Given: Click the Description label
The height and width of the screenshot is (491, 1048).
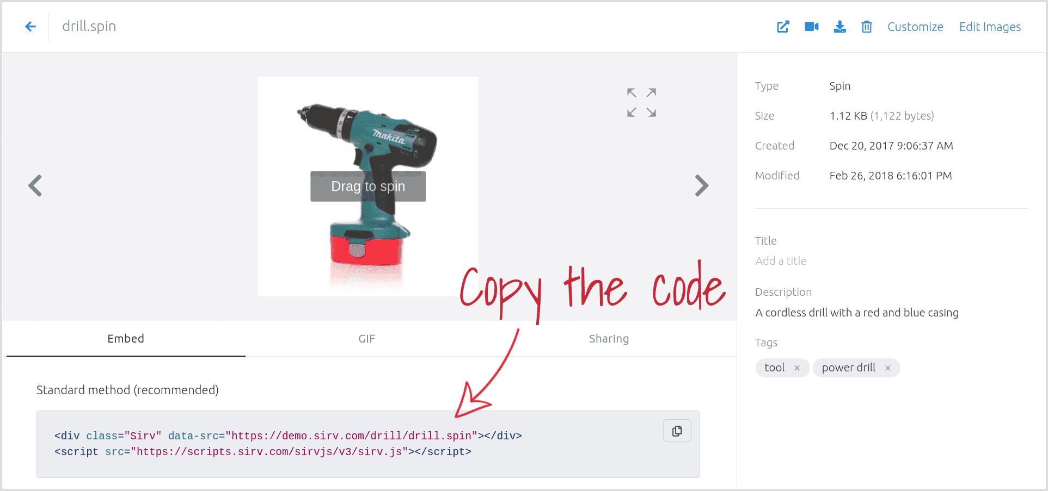Looking at the screenshot, I should [783, 292].
